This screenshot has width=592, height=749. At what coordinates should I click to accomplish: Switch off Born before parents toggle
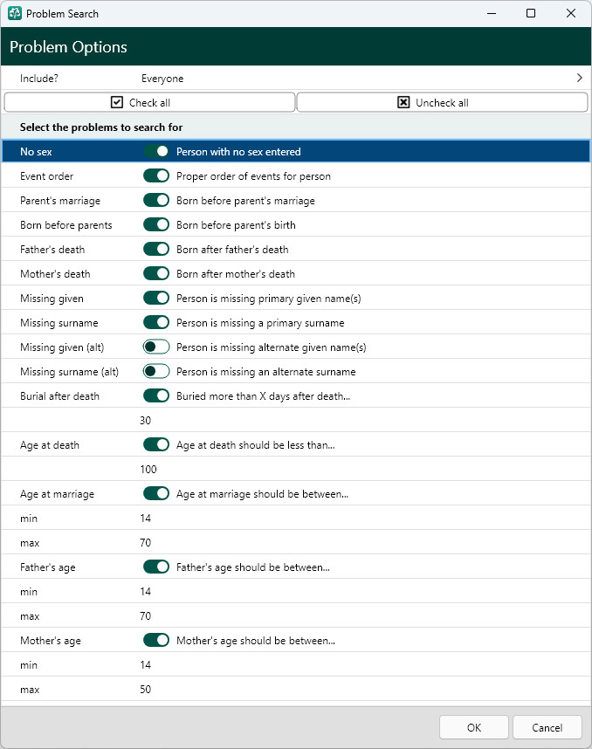tap(156, 224)
